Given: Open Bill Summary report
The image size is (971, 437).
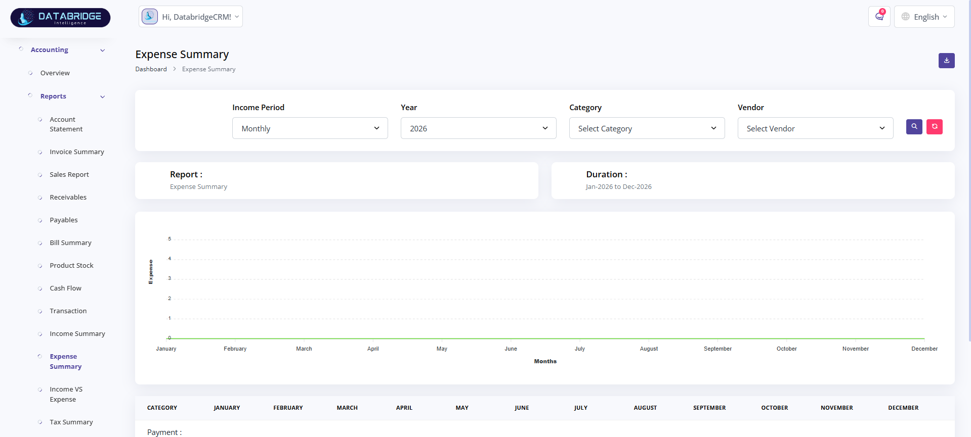Looking at the screenshot, I should pyautogui.click(x=70, y=243).
